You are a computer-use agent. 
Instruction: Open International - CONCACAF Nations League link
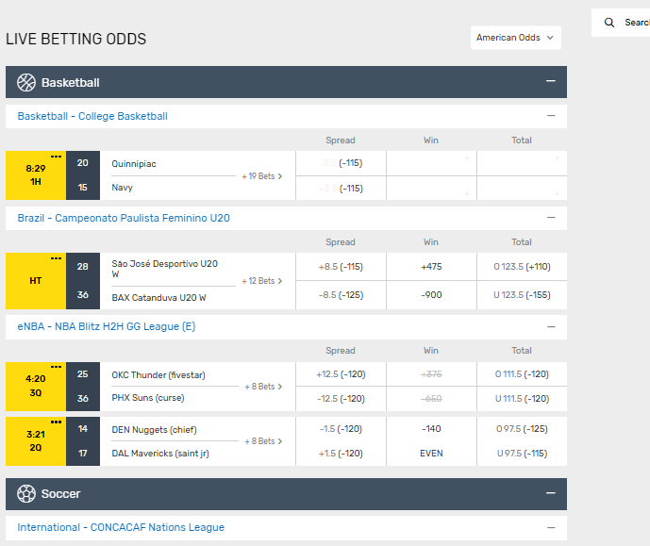point(121,527)
